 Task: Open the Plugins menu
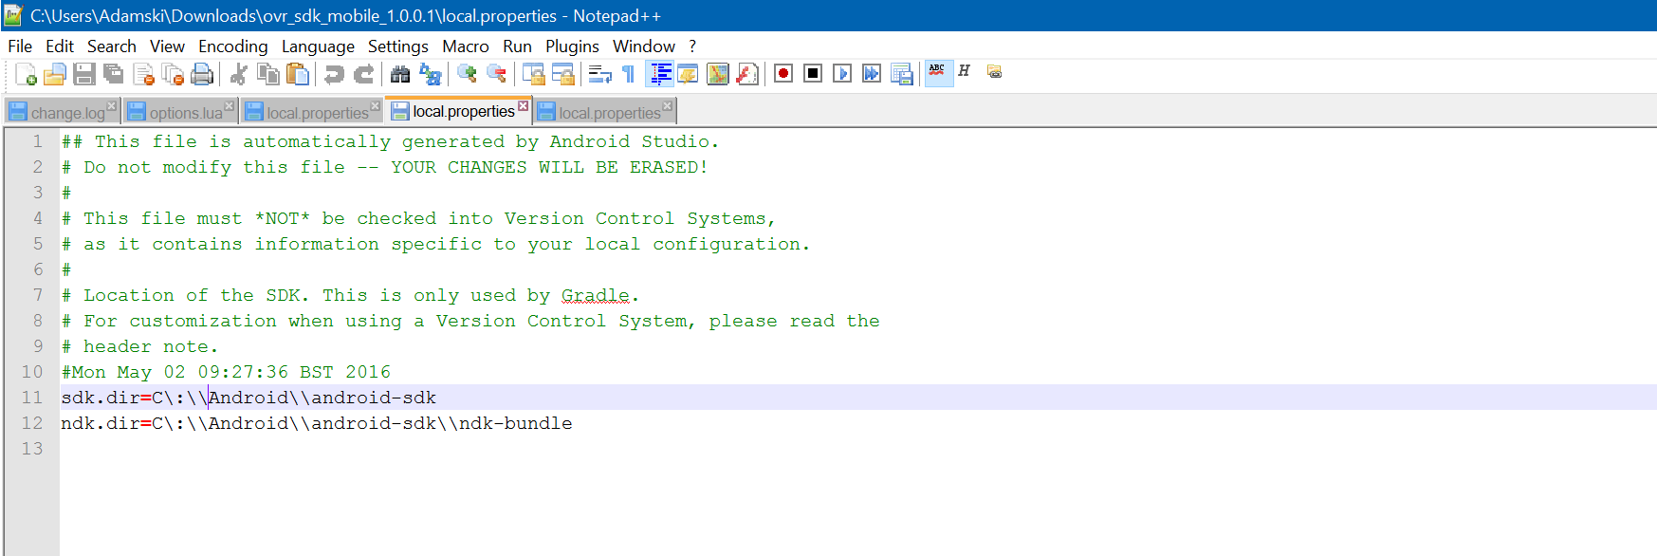pos(572,46)
